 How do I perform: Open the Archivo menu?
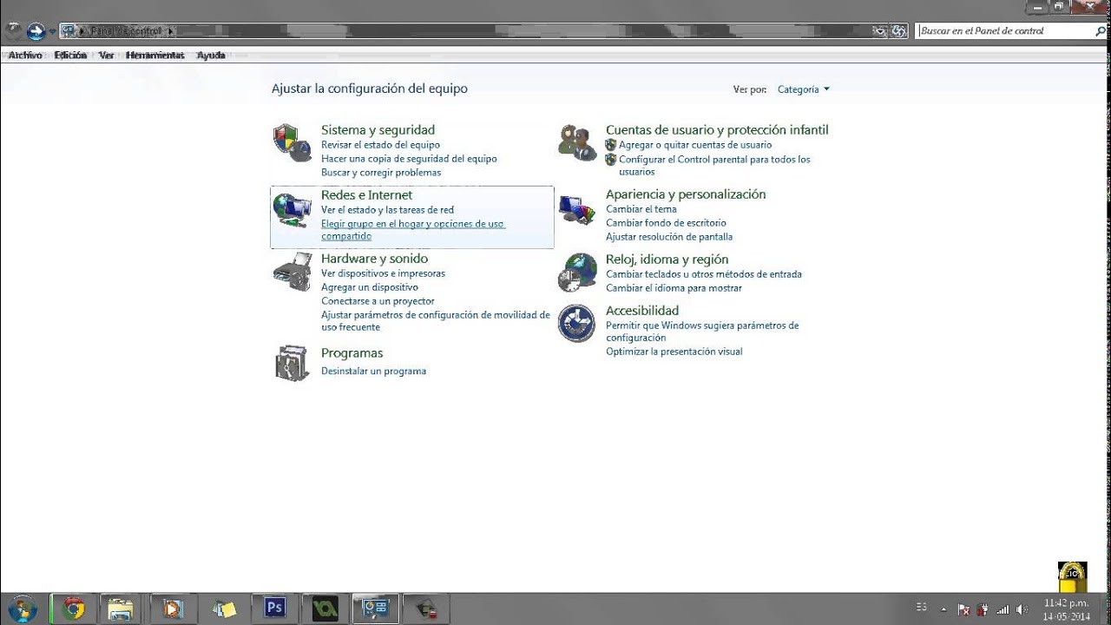tap(25, 55)
